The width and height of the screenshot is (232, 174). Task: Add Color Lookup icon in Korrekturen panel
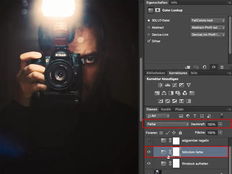click(x=192, y=93)
